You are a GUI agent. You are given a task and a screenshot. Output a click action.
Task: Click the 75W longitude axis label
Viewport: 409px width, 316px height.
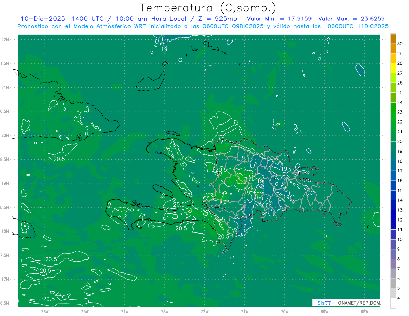click(x=85, y=311)
